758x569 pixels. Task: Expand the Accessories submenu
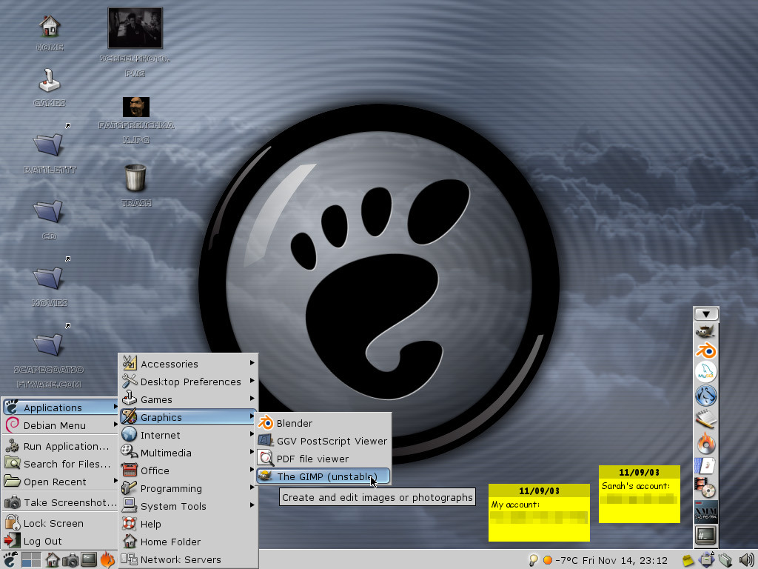(188, 363)
